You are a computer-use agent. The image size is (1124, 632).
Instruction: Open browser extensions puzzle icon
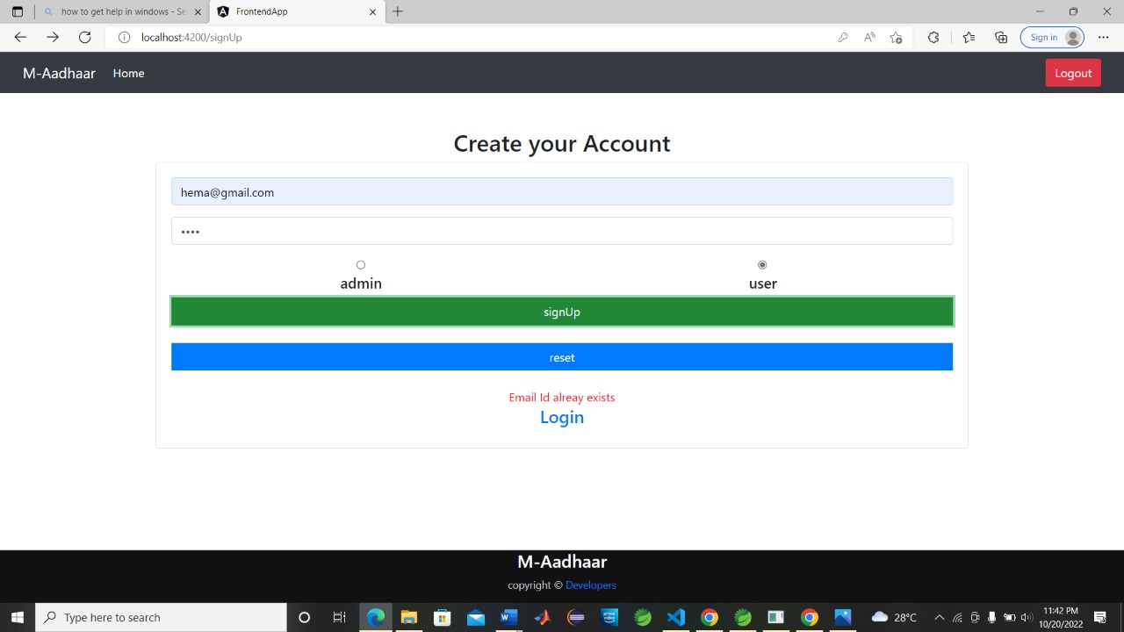pyautogui.click(x=933, y=37)
